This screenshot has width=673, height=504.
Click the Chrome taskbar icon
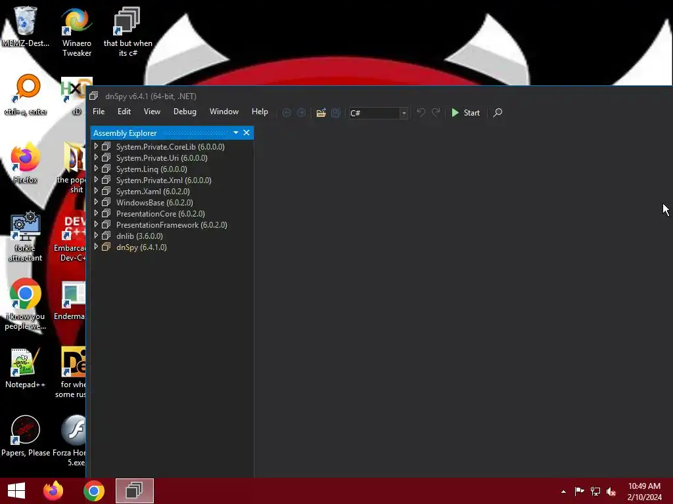point(94,491)
